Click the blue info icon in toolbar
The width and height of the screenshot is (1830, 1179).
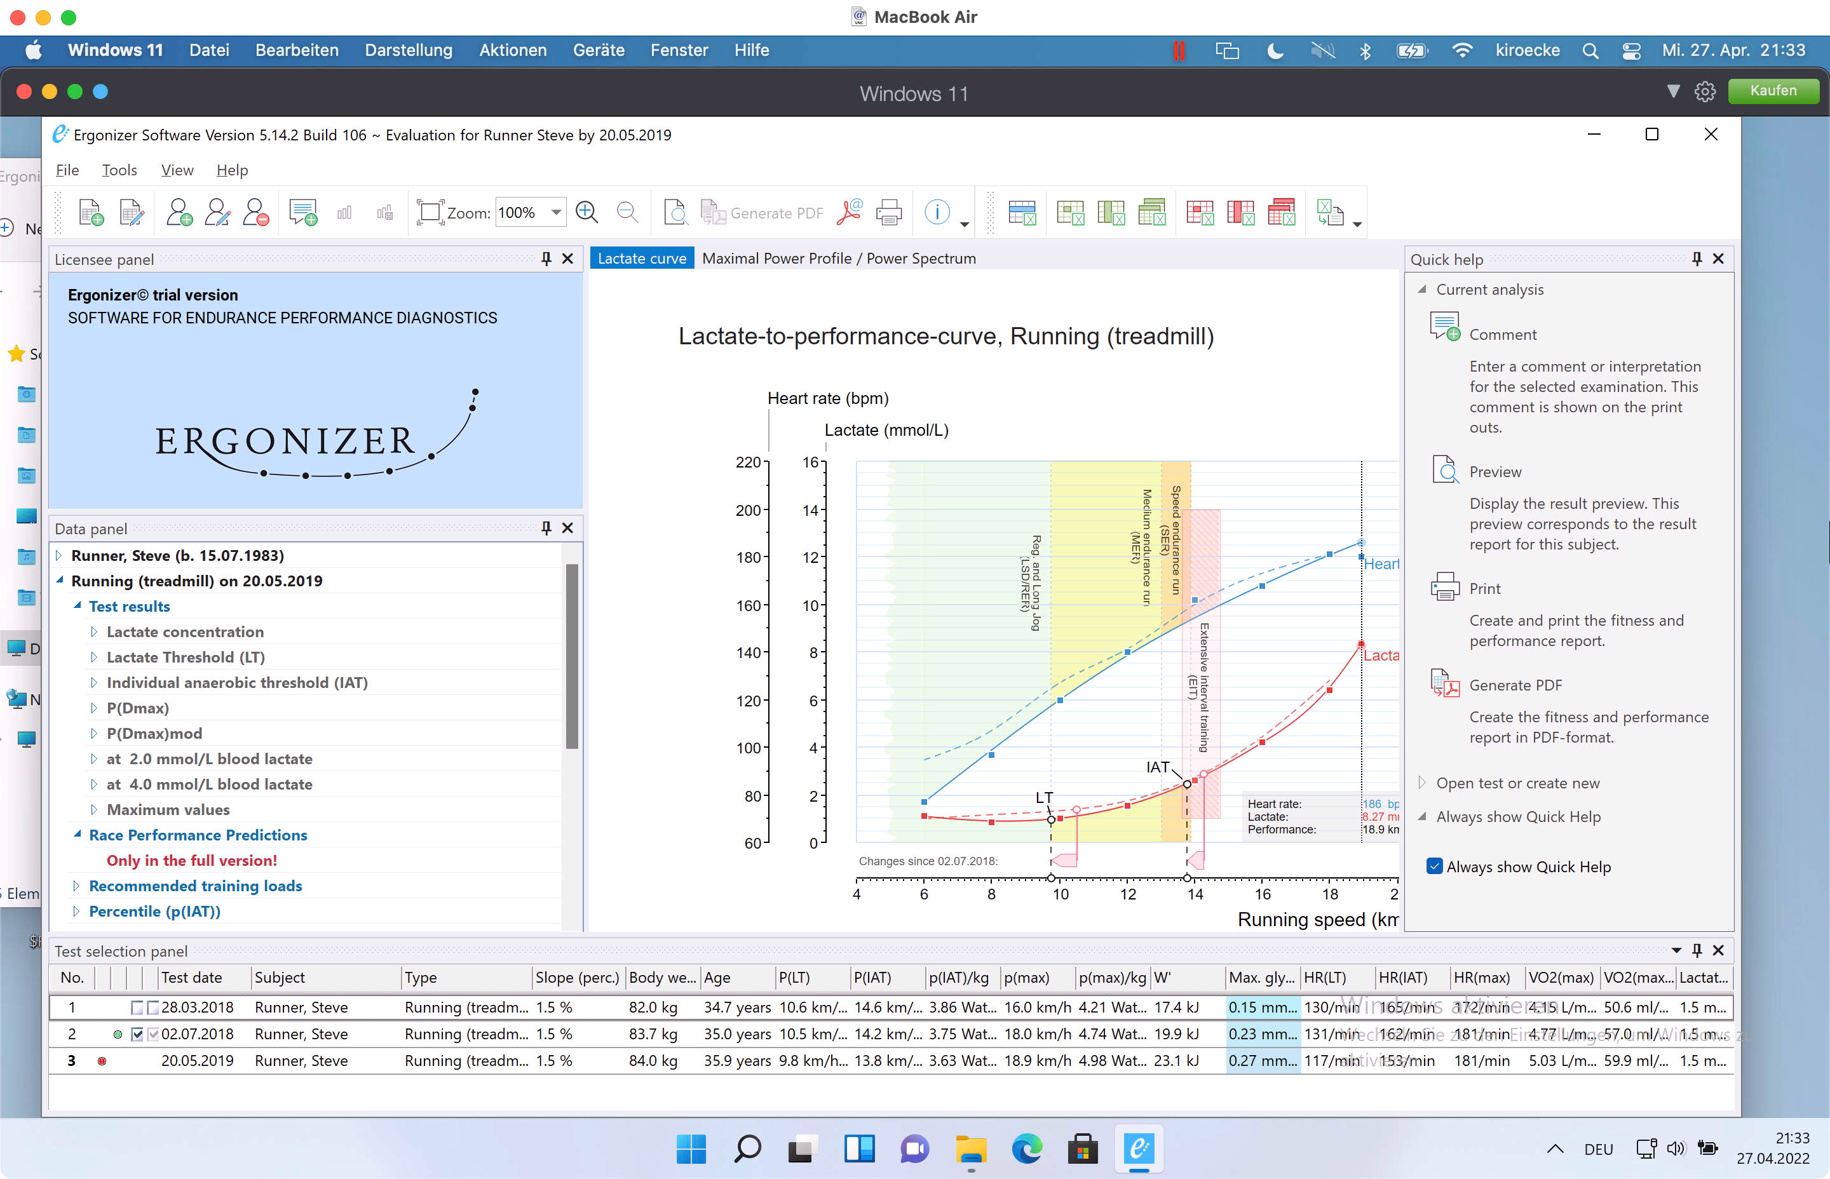tap(937, 212)
